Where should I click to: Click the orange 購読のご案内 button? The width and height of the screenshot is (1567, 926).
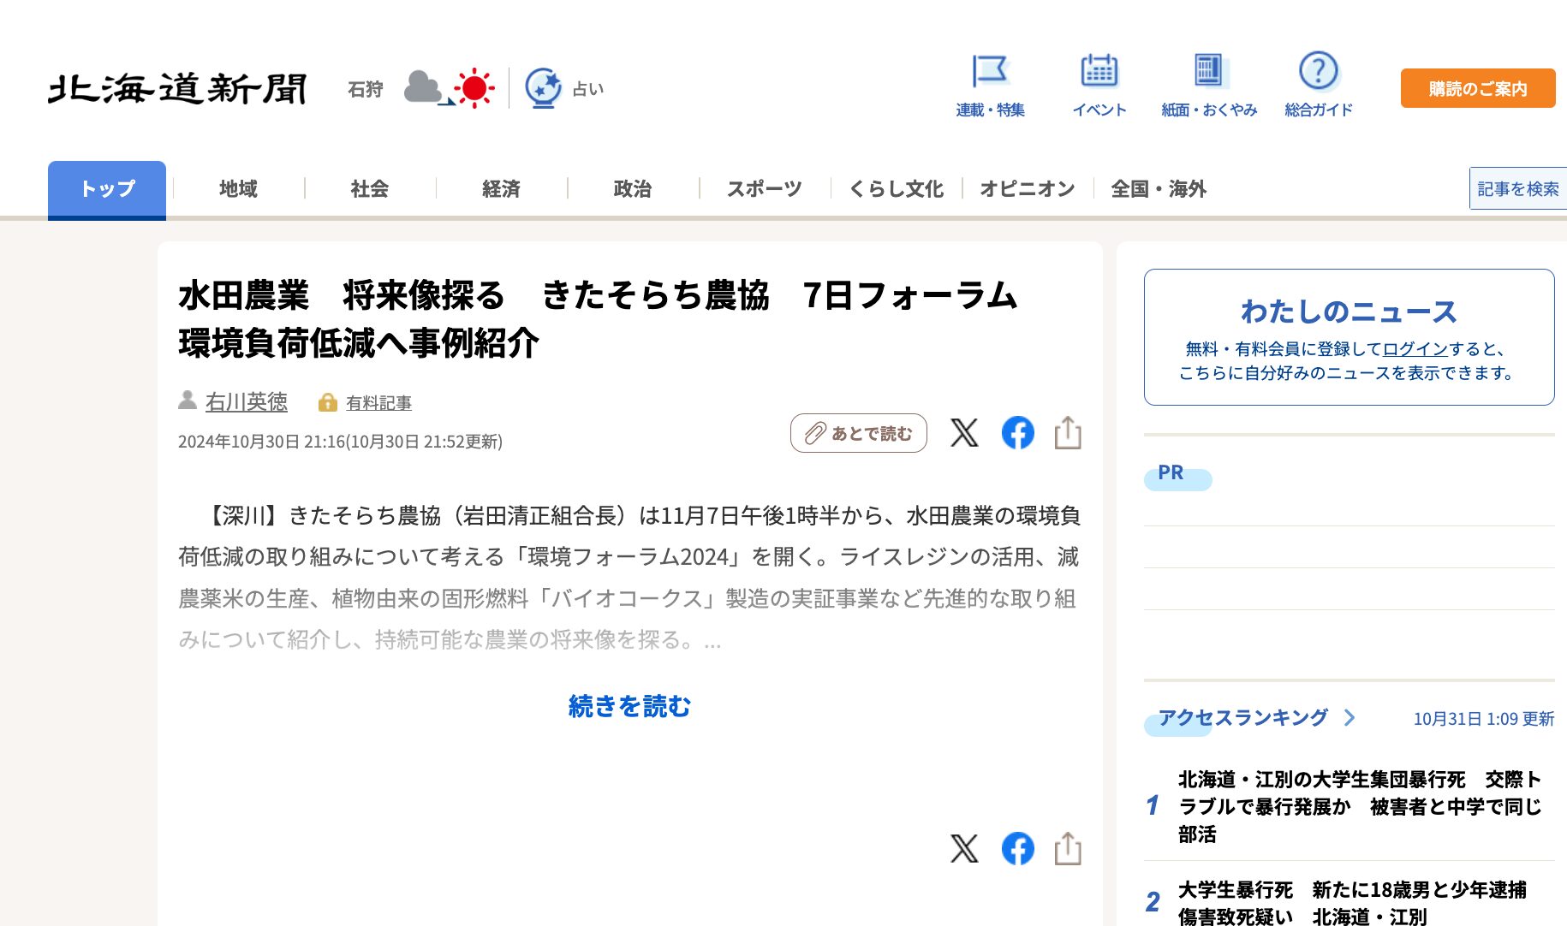[1476, 88]
